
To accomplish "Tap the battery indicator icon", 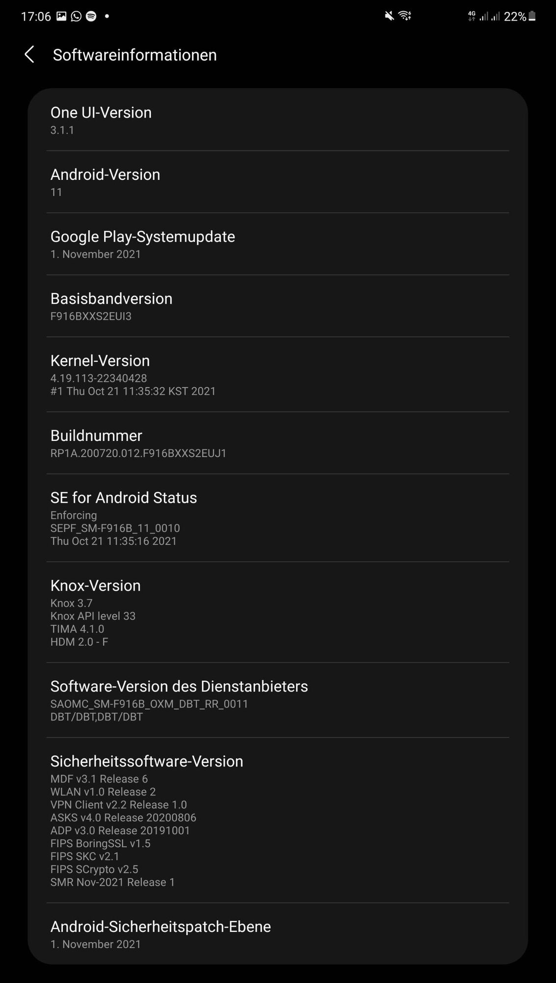I will coord(532,16).
